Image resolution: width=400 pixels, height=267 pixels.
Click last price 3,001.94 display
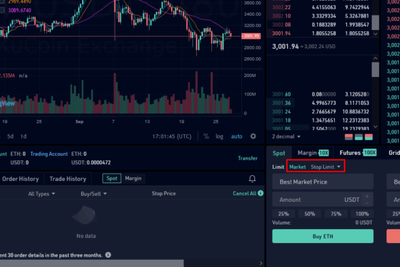tap(286, 46)
